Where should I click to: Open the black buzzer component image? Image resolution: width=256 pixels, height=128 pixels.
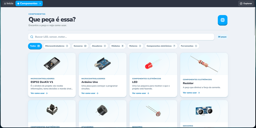click(x=102, y=110)
